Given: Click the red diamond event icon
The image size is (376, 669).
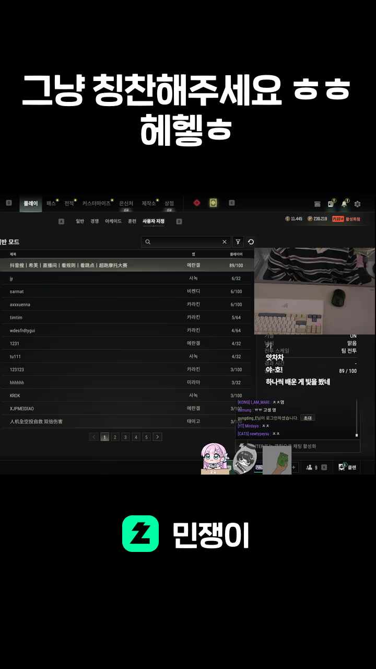Looking at the screenshot, I should coord(197,203).
